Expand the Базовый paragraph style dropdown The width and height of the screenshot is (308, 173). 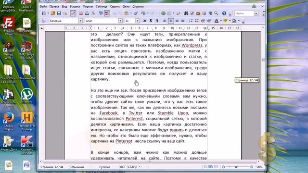(80, 21)
